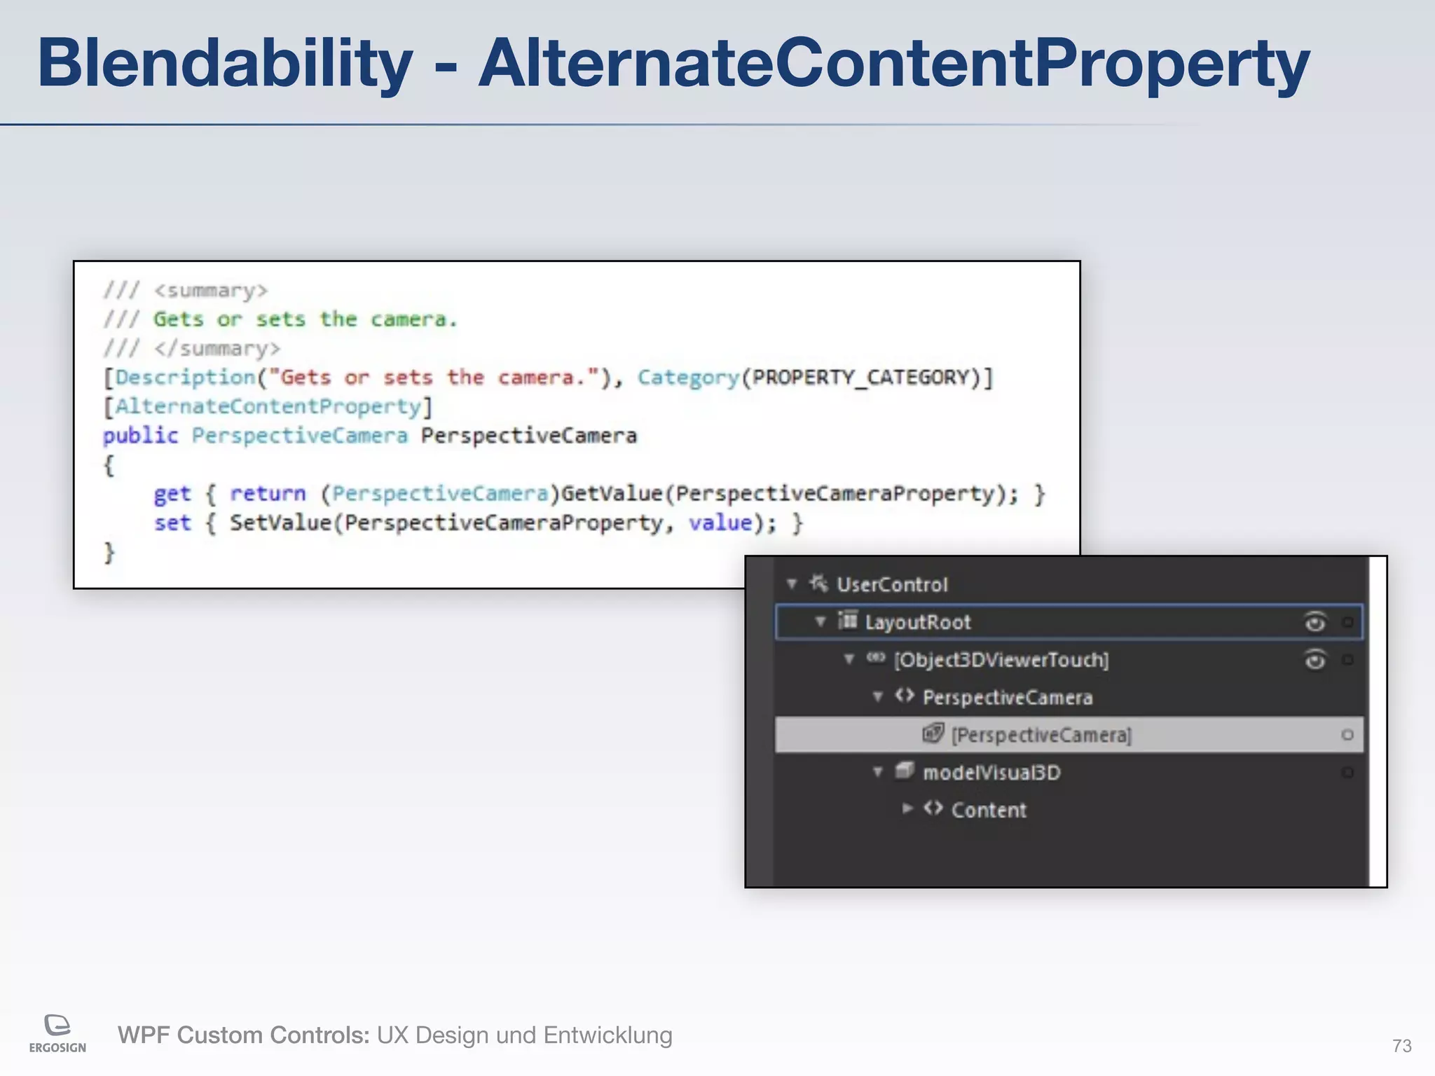The image size is (1435, 1076).
Task: Click the set accessor line
Action: (479, 523)
